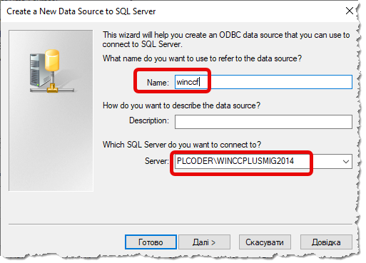The image size is (366, 263).
Task: Click the empty gray area of the illustration panel
Action: point(51,143)
